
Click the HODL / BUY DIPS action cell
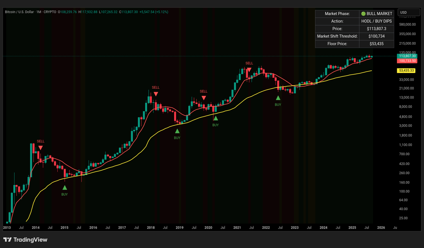(376, 21)
